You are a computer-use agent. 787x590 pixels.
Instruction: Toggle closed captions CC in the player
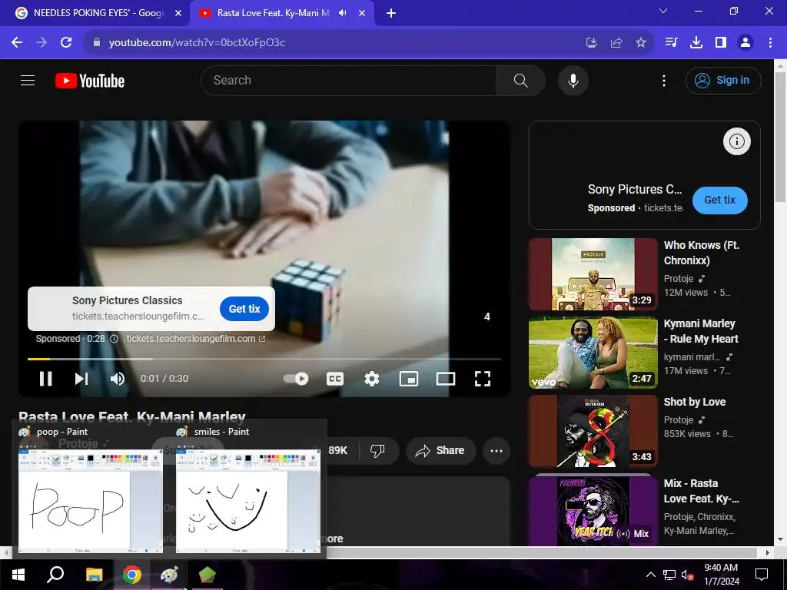point(335,379)
